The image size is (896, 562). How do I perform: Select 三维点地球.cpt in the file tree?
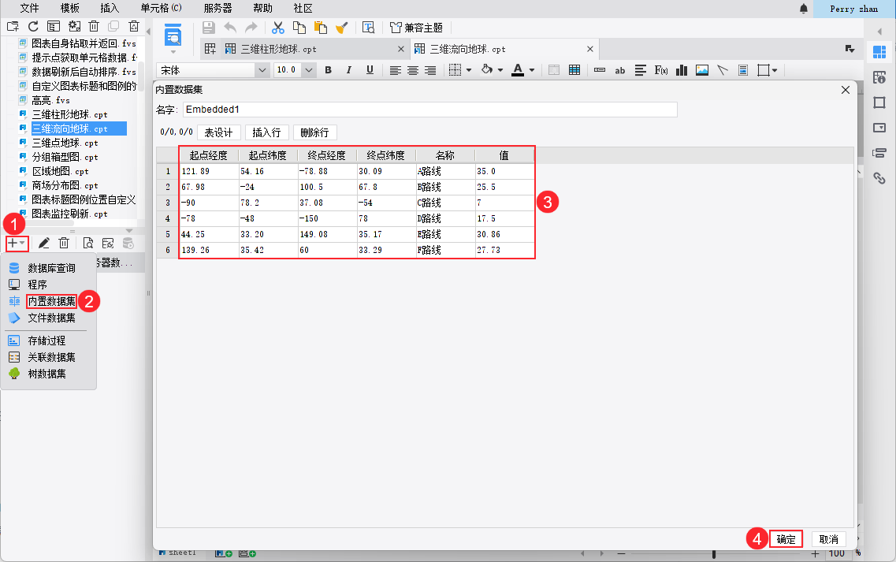coord(65,143)
